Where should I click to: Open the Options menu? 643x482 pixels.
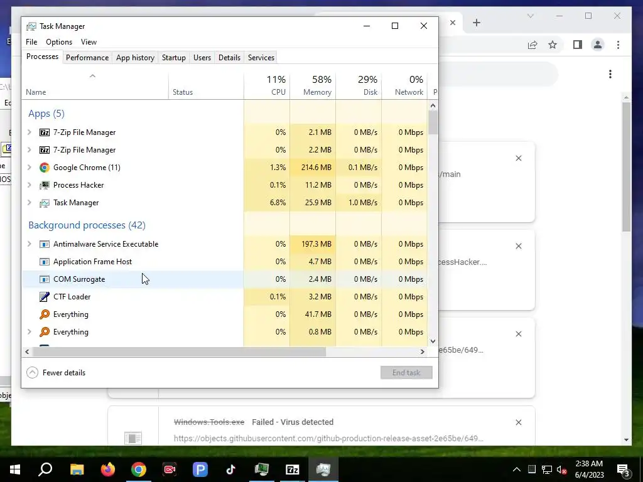(x=59, y=42)
